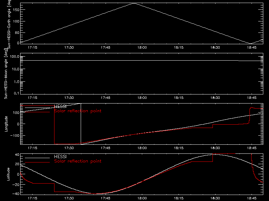This screenshot has width=269, height=201.
Task: Click the 150 tick label on Earth angle plot
Action: tap(16, 10)
